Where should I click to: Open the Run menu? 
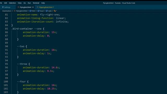(29, 3)
